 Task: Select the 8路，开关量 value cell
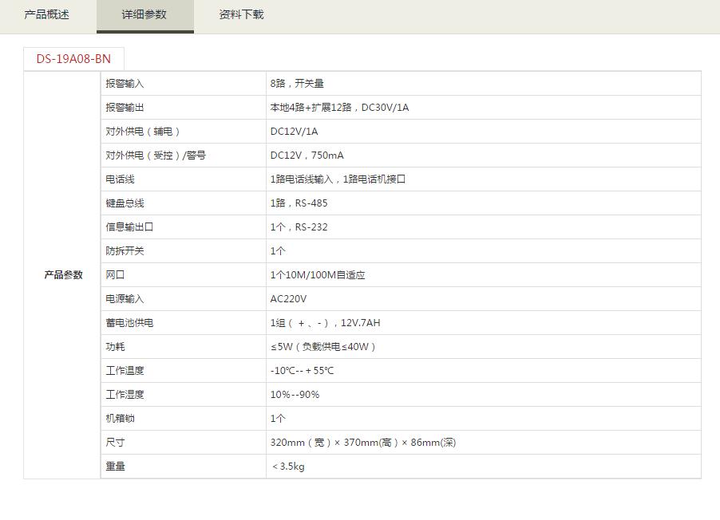[297, 84]
